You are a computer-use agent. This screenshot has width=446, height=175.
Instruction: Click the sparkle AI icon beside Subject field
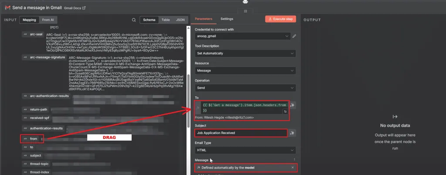coord(292,133)
